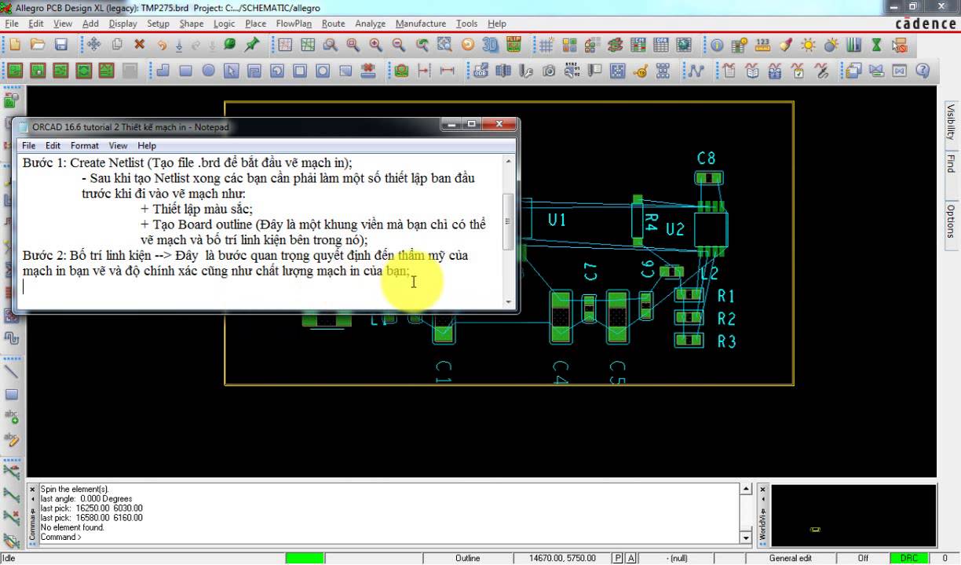Open the Place menu in Allegro
This screenshot has width=961, height=565.
255,24
